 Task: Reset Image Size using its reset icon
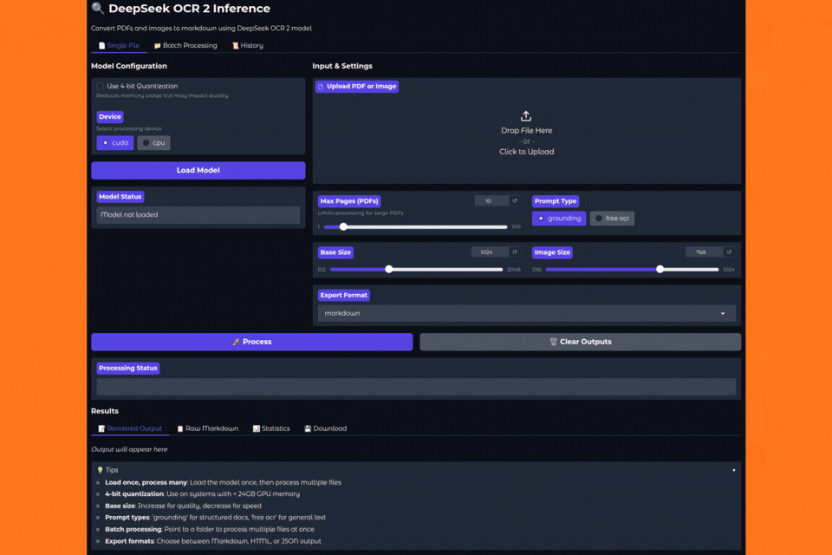pos(729,252)
